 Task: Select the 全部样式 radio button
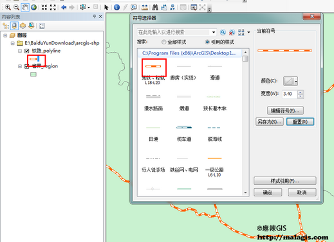pos(164,42)
